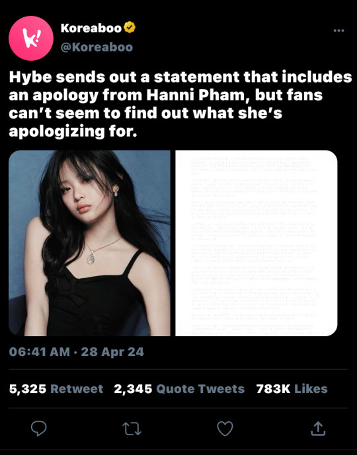Click the 28 Apr 24 date
Image resolution: width=357 pixels, height=455 pixels.
pyautogui.click(x=112, y=352)
